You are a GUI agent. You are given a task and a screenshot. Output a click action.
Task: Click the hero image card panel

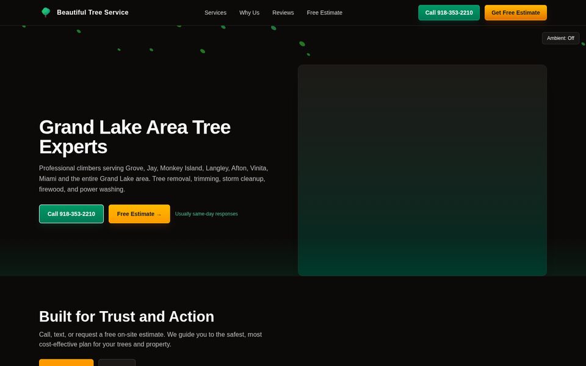[x=422, y=170]
